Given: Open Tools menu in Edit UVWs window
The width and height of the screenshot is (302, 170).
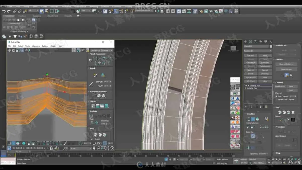Looking at the screenshot, I should [x=27, y=46].
